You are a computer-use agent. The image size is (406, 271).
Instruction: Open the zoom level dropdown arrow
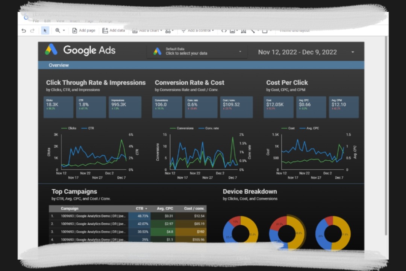[64, 30]
